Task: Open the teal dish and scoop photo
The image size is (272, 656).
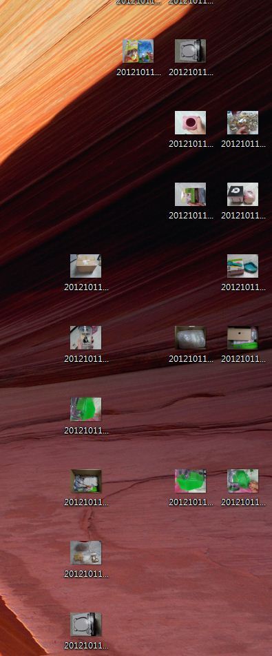Action: (x=243, y=266)
